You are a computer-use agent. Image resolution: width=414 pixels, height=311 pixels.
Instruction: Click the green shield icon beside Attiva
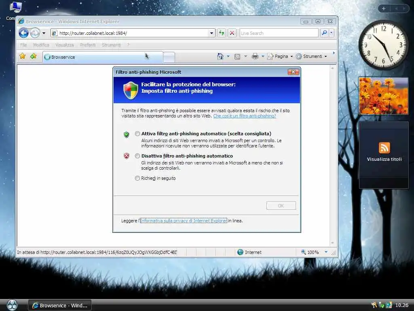(x=127, y=134)
